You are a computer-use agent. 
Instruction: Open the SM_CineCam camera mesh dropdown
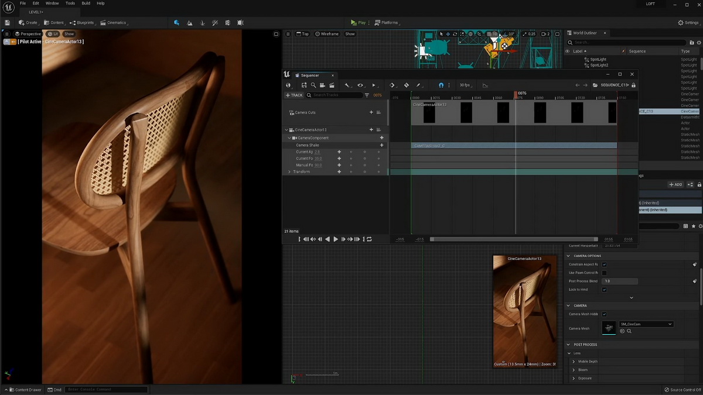(x=646, y=324)
